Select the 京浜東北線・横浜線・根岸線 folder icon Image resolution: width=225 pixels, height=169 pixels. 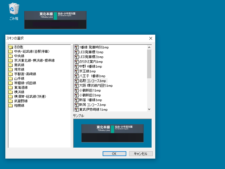pyautogui.click(x=11, y=61)
